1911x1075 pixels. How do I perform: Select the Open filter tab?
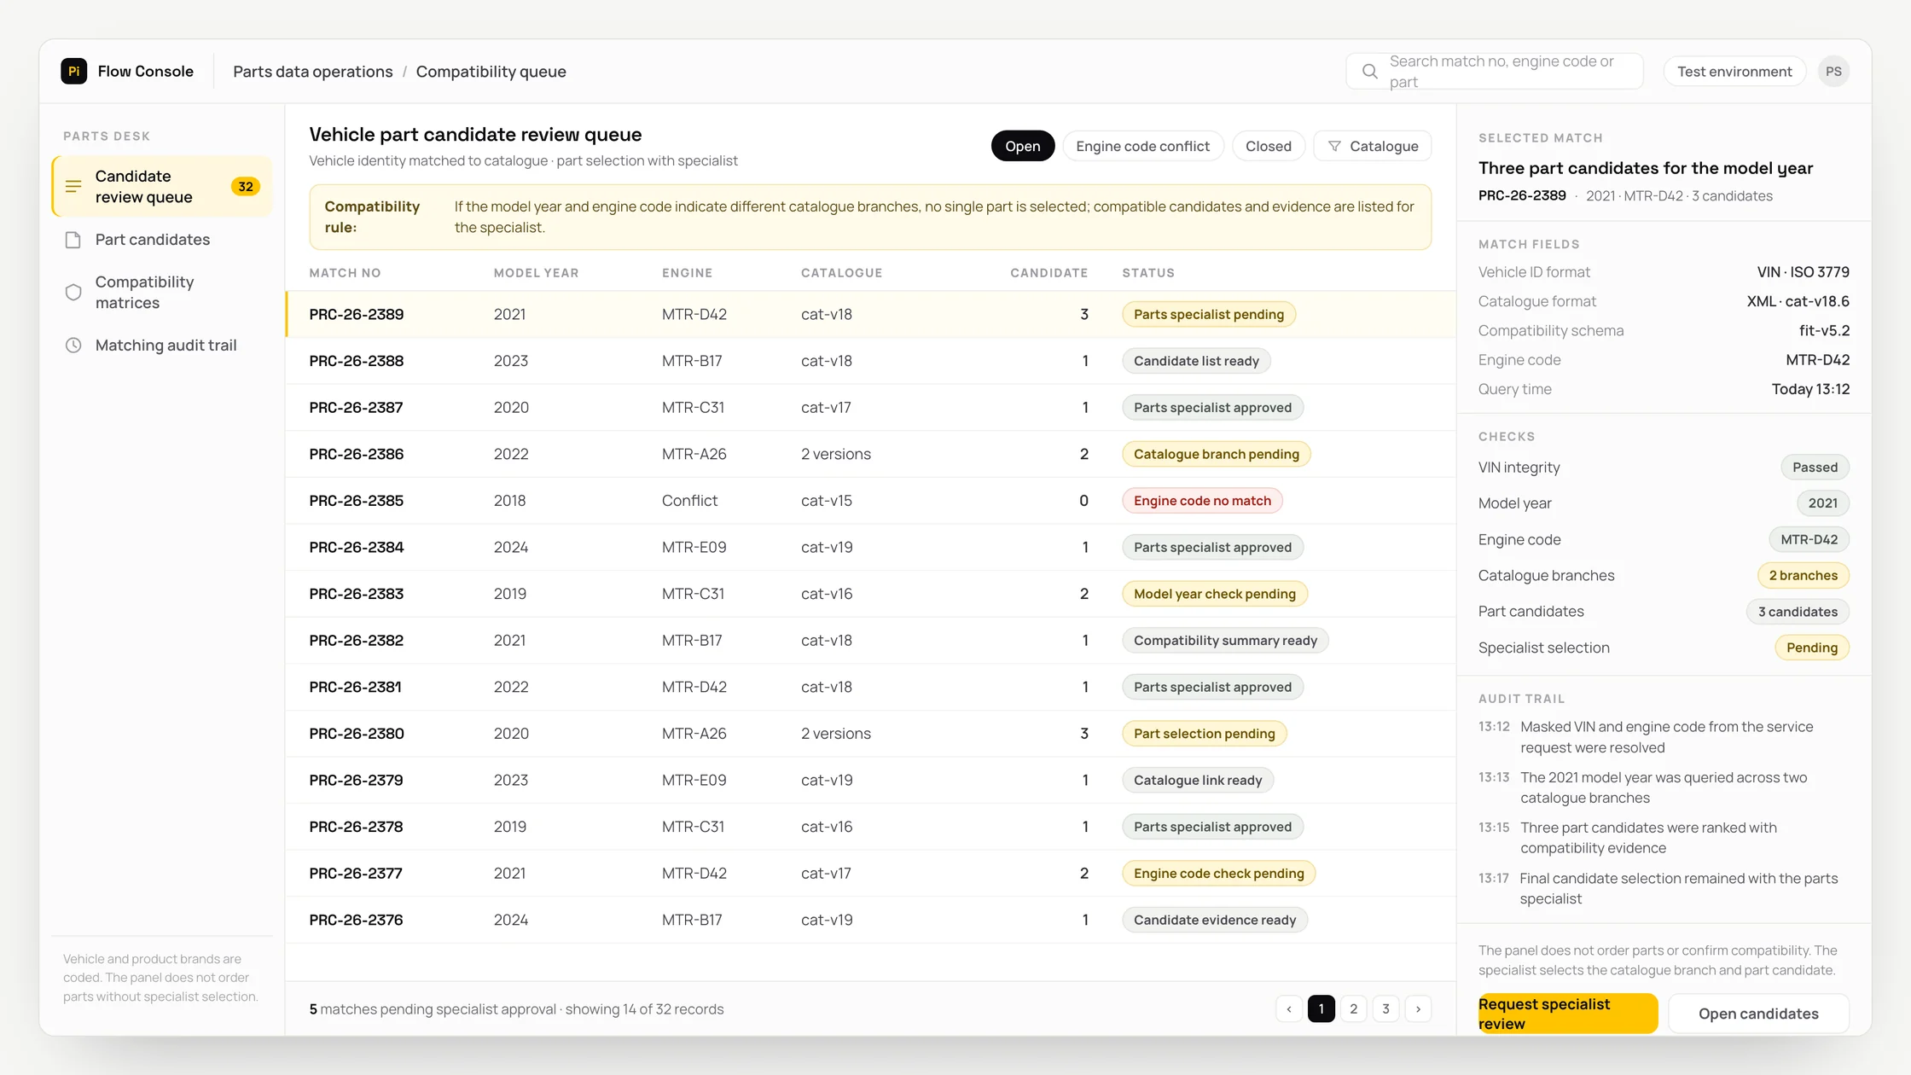click(x=1022, y=146)
